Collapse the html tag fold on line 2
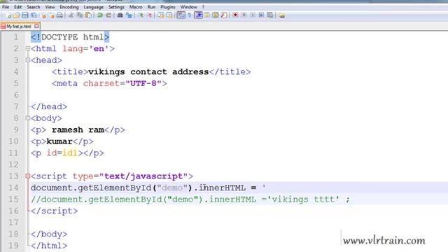448x252 pixels. coord(28,48)
